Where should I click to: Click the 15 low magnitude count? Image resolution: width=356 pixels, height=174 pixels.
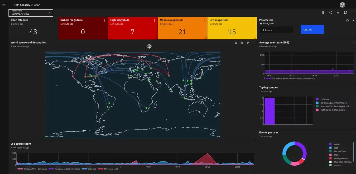point(232,32)
